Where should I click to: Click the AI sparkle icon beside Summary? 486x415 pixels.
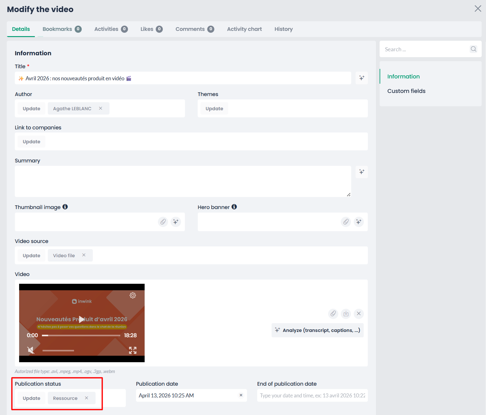pyautogui.click(x=361, y=172)
